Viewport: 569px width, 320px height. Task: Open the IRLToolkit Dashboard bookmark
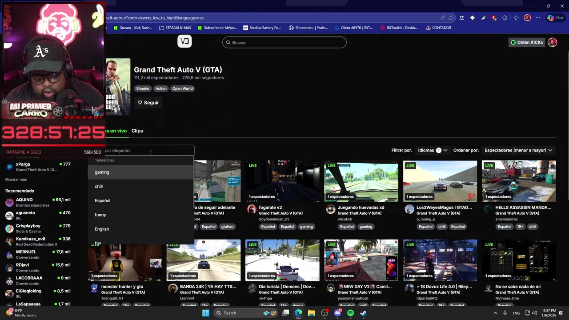399,28
